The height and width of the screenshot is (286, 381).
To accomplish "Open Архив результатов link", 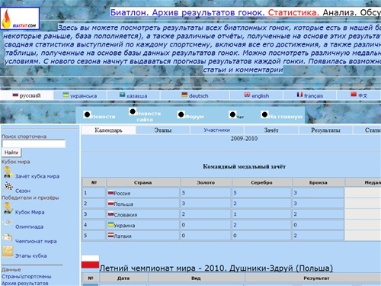I will pyautogui.click(x=25, y=283).
